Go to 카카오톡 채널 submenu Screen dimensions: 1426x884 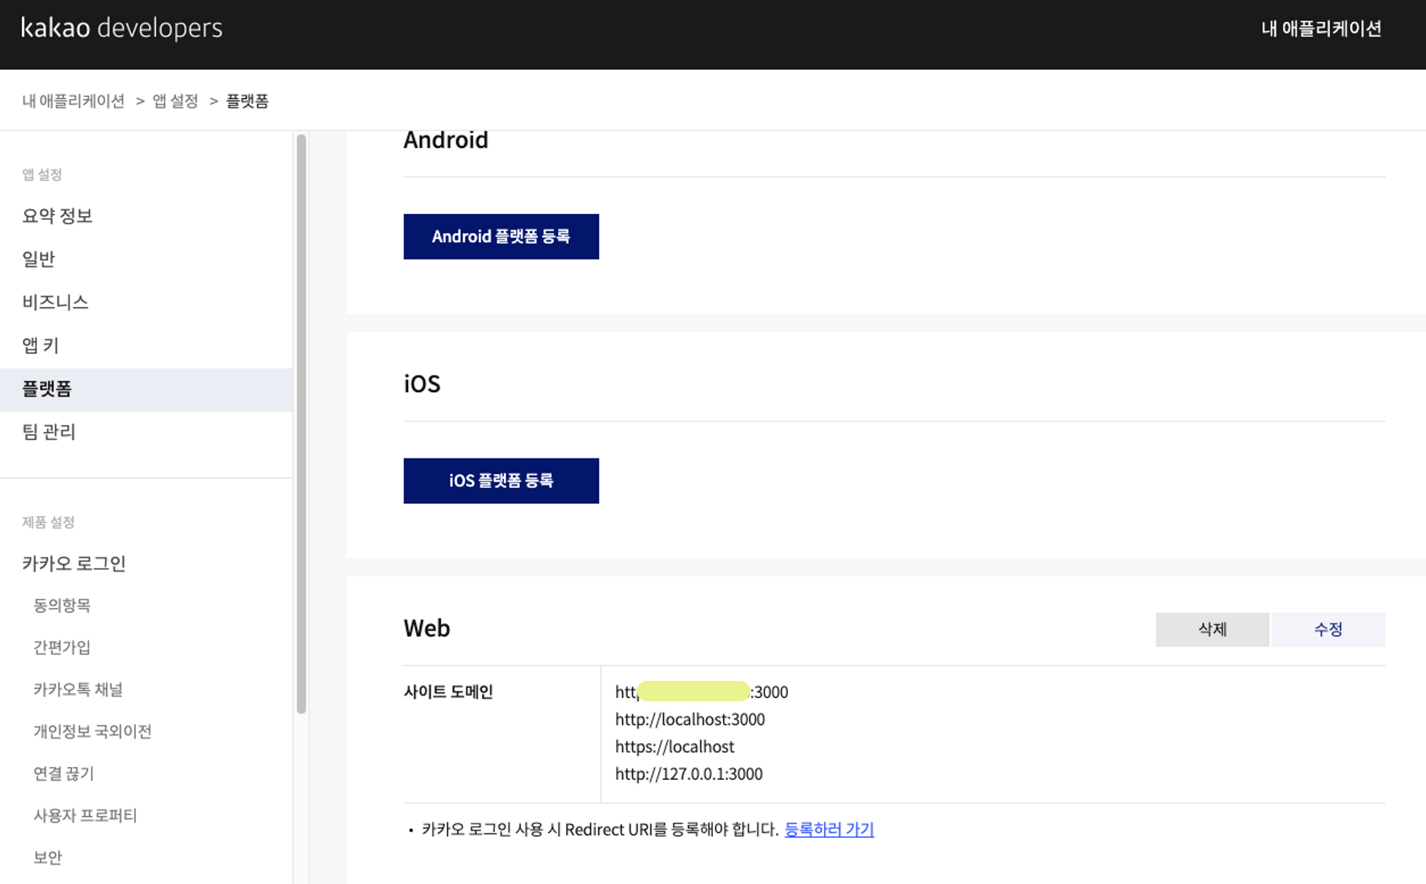pos(78,689)
